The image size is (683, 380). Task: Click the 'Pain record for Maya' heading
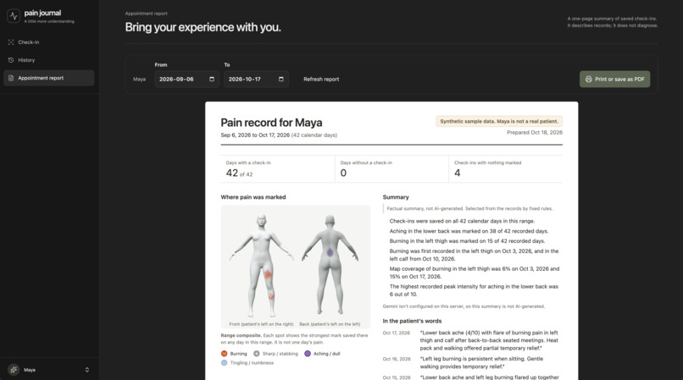(271, 123)
